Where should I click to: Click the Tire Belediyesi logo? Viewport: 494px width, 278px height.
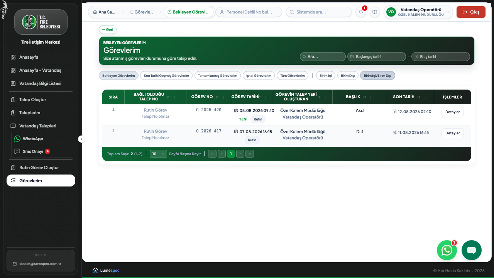point(41,22)
